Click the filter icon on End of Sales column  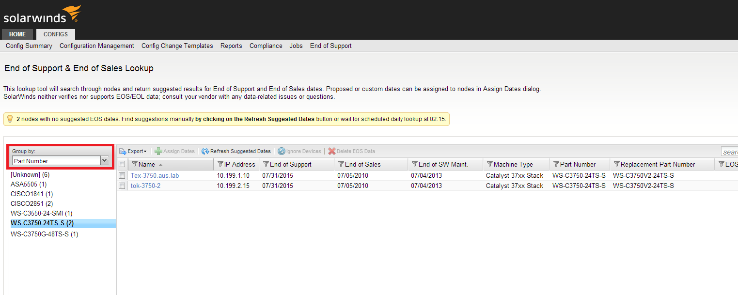341,164
